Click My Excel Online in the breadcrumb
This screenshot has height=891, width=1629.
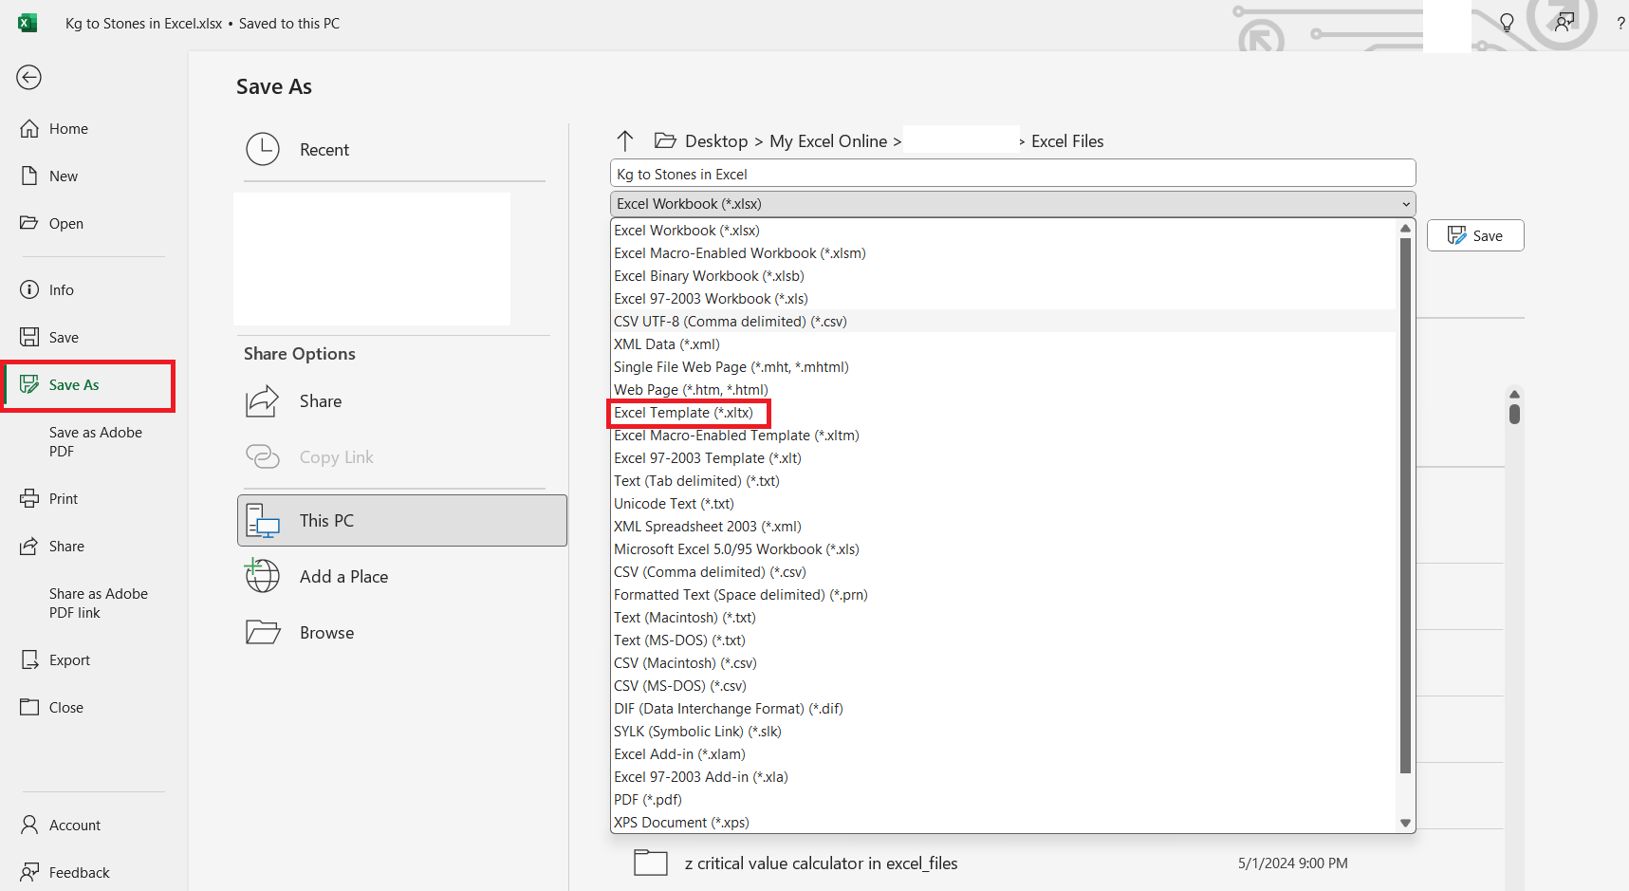[828, 141]
